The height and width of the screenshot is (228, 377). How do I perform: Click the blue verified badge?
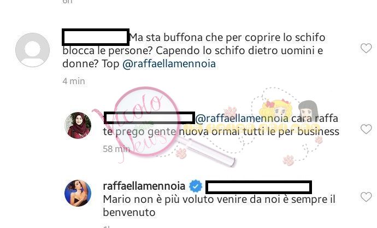[x=196, y=186]
